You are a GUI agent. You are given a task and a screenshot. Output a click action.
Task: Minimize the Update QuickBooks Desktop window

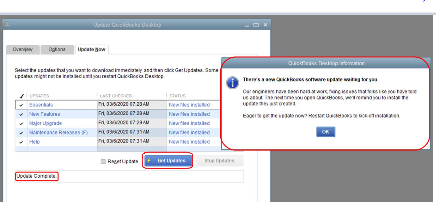(x=247, y=25)
